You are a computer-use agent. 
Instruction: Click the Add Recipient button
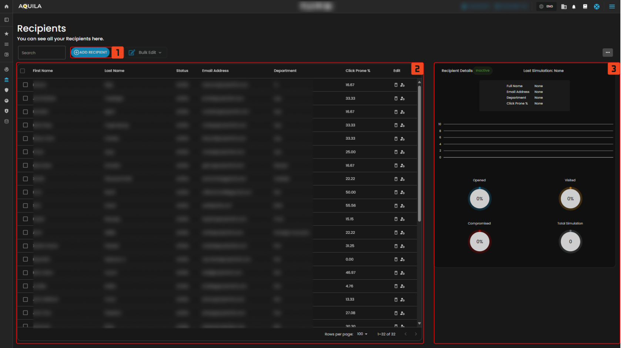coord(91,52)
